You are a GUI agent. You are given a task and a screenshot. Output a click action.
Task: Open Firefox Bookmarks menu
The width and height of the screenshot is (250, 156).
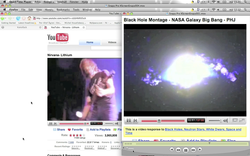click(63, 10)
